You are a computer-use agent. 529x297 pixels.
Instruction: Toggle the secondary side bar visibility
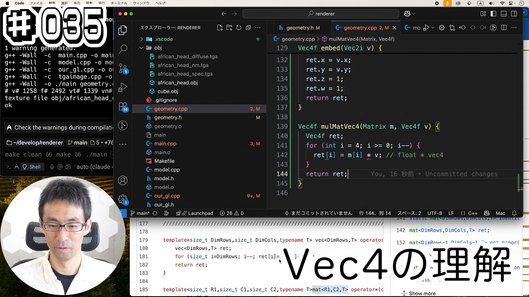tap(514, 14)
